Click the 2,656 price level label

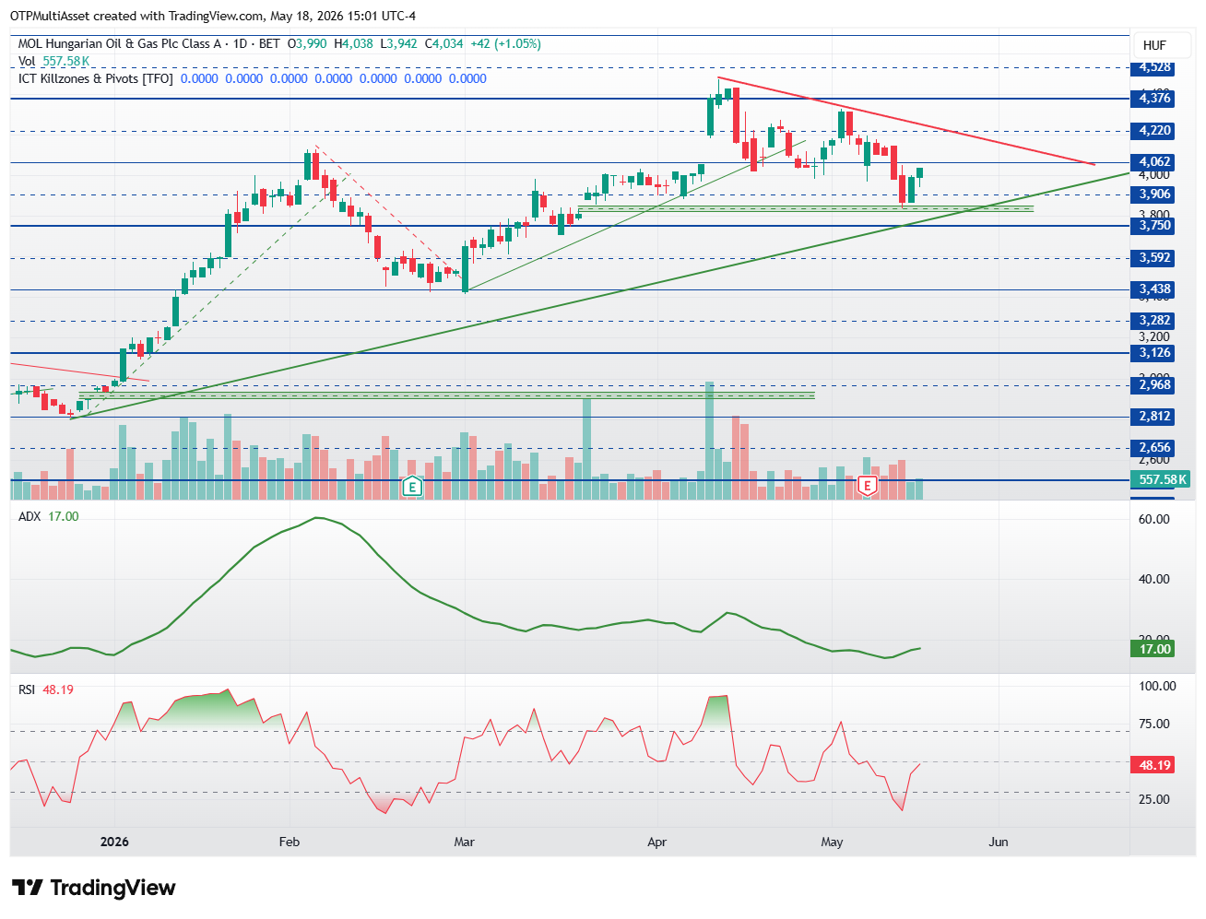click(1154, 448)
